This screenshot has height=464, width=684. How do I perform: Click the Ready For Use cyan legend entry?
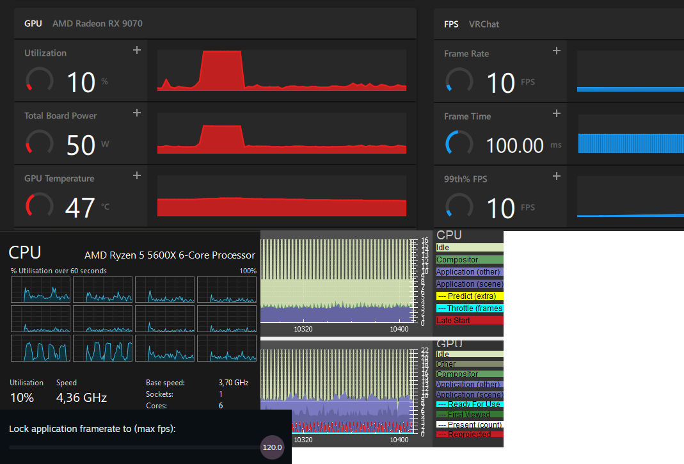tap(470, 404)
